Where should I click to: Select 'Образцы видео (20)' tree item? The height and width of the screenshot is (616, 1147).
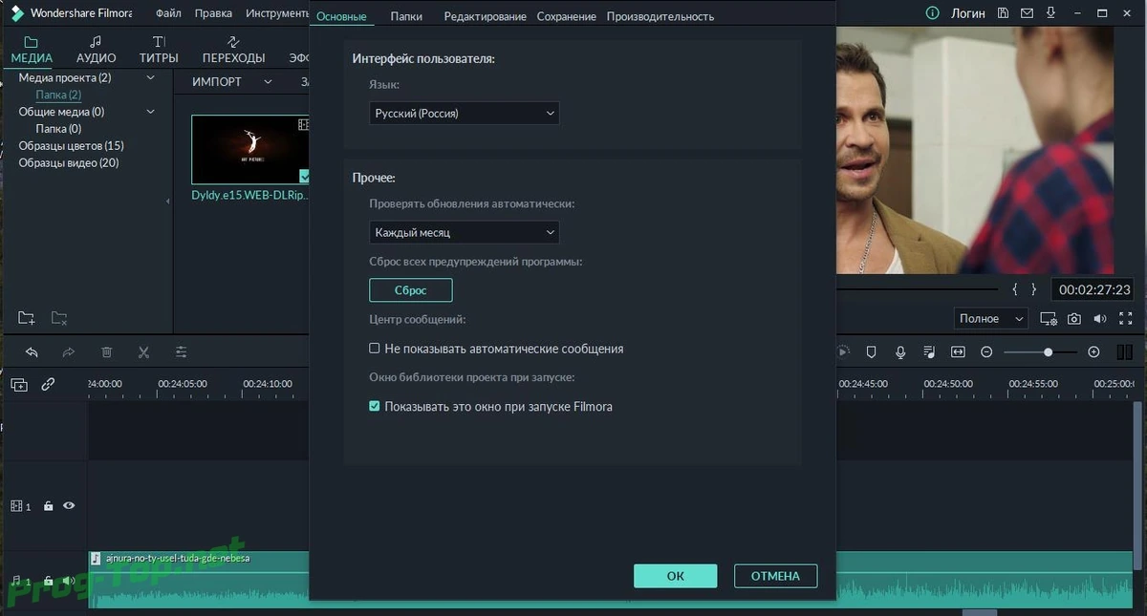coord(69,163)
